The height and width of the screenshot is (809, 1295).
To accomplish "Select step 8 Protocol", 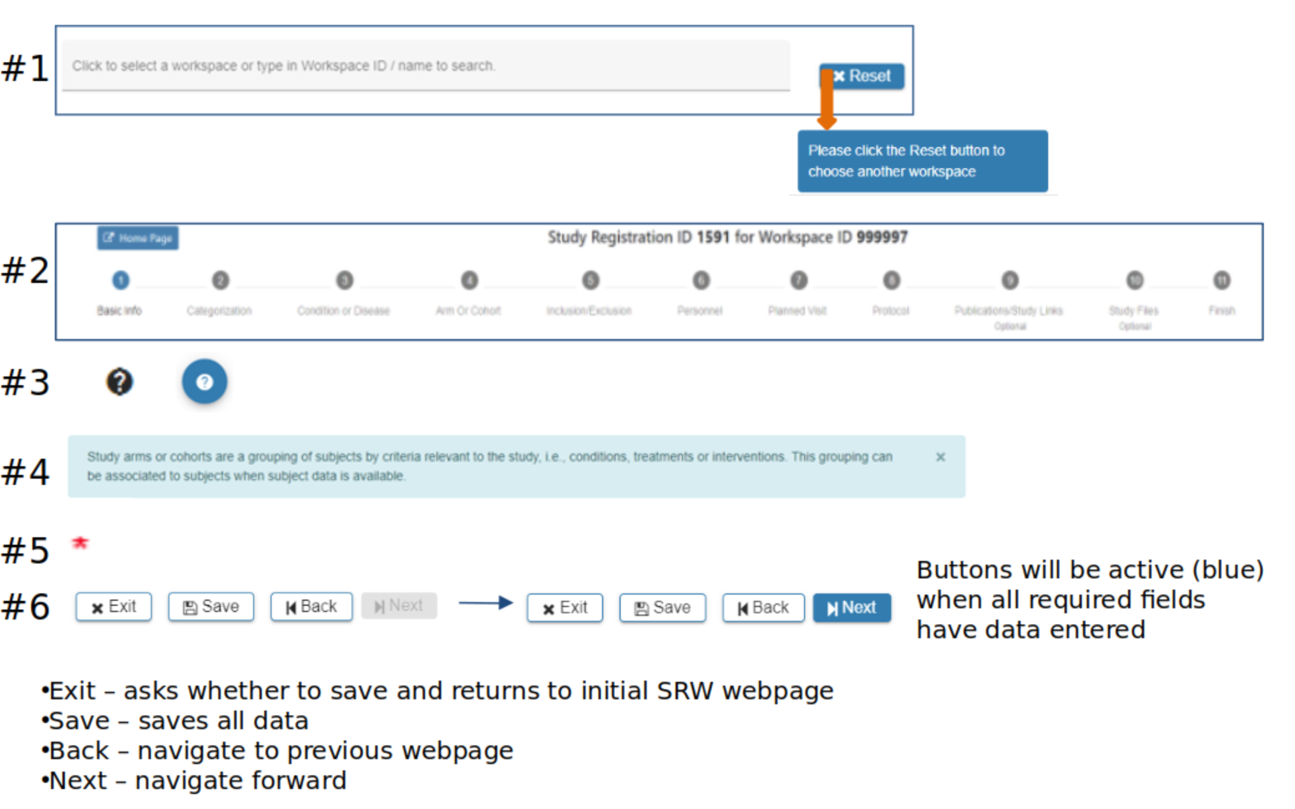I will point(891,280).
